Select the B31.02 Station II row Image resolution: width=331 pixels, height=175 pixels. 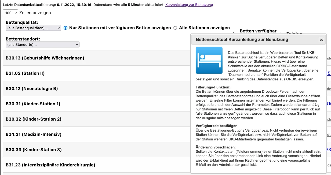25,73
